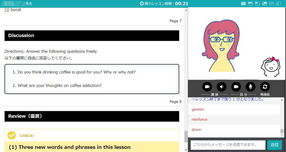Click the lesson material scrollbar thumb

click(x=186, y=137)
